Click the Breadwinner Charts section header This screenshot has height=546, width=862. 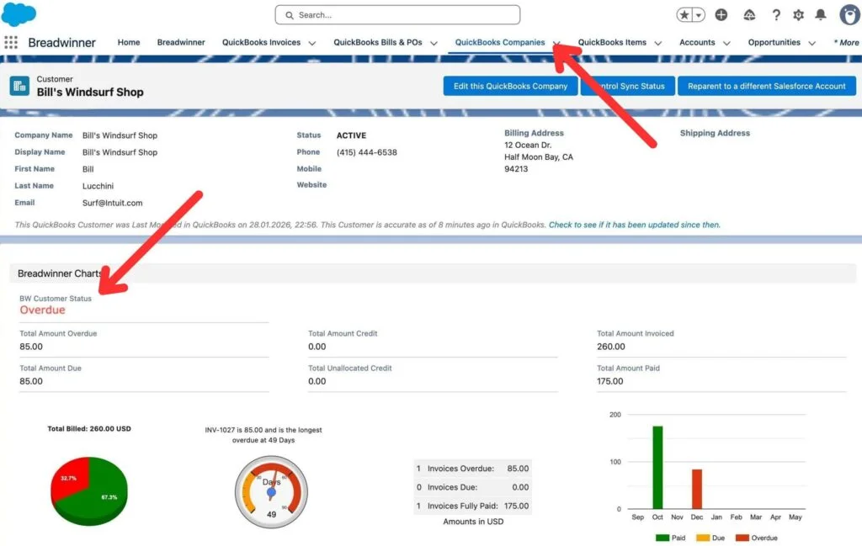(432, 273)
